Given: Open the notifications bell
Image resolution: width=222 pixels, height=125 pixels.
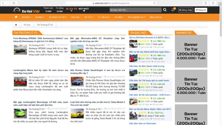Looking at the screenshot, I should (x=173, y=10).
